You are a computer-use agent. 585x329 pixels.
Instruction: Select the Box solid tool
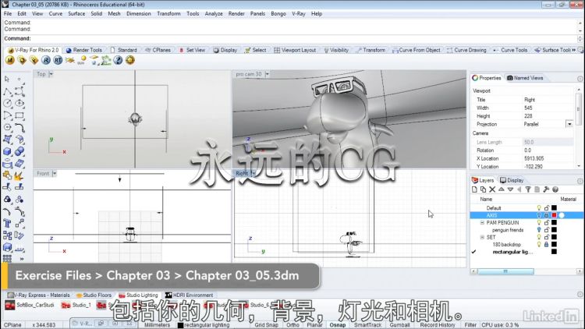(x=7, y=151)
